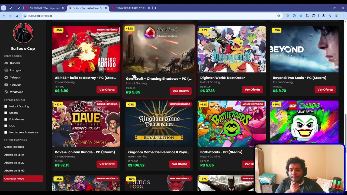Select the Abaixo de R$ 50 filter

(14, 171)
